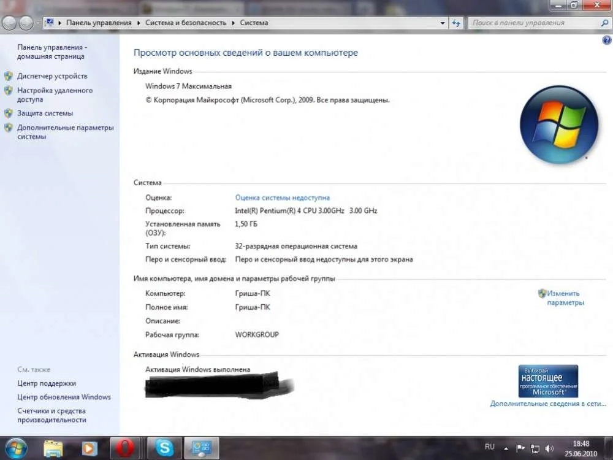Open Диспетчер устройств link
The height and width of the screenshot is (460, 613).
click(x=52, y=76)
